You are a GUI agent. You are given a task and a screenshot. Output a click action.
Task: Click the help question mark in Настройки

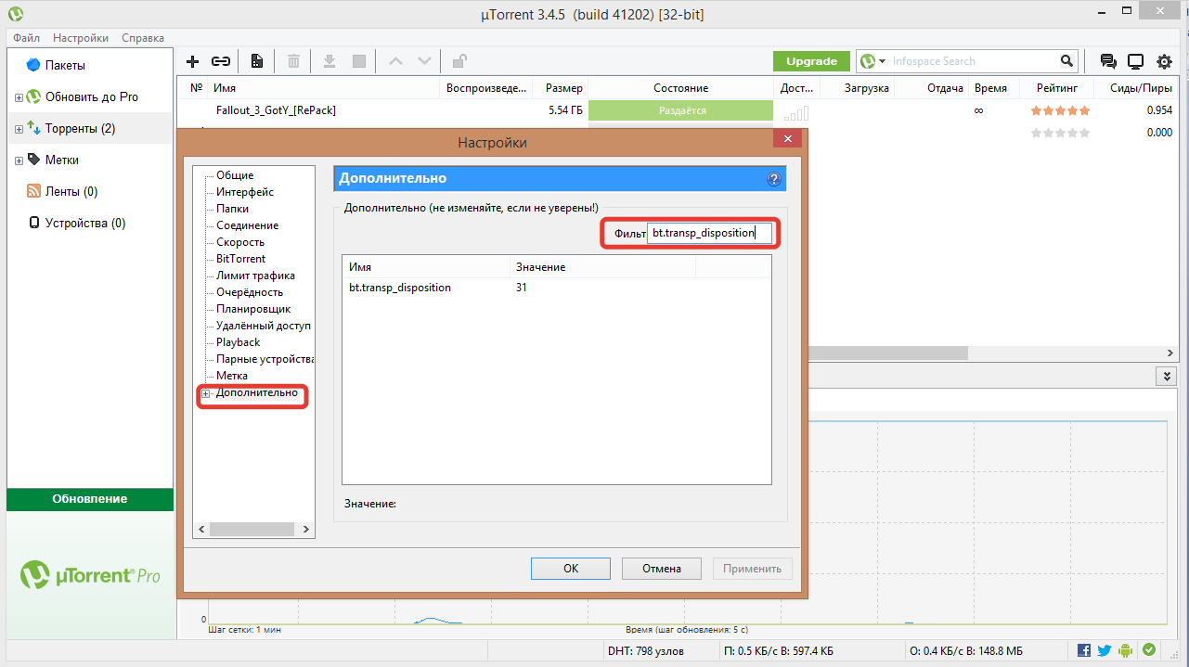point(774,179)
